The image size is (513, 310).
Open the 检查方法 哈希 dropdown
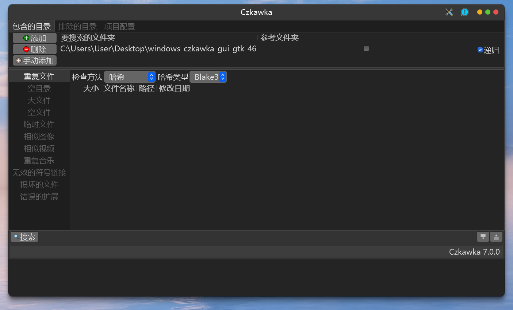[130, 77]
